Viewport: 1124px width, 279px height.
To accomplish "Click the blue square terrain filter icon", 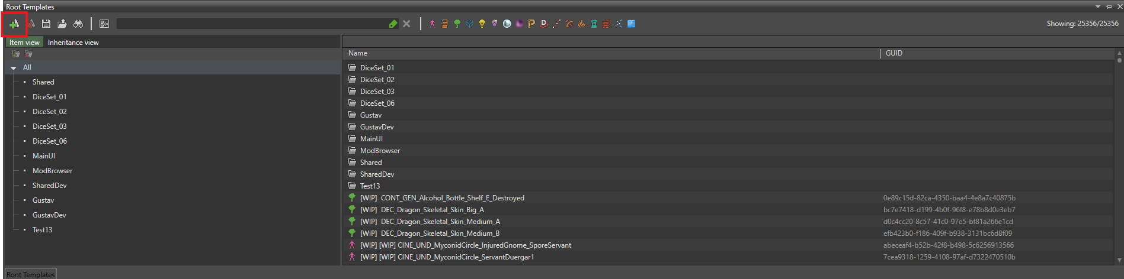I will click(x=631, y=24).
